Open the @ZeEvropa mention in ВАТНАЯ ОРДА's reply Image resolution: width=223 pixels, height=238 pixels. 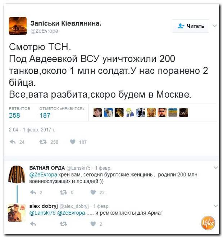tap(43, 175)
